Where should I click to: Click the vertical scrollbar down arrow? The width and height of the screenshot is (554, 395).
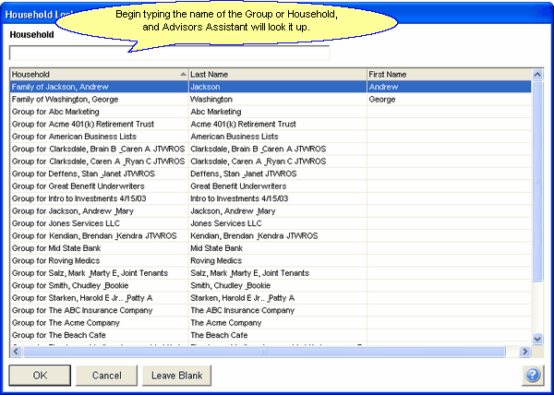tap(538, 340)
